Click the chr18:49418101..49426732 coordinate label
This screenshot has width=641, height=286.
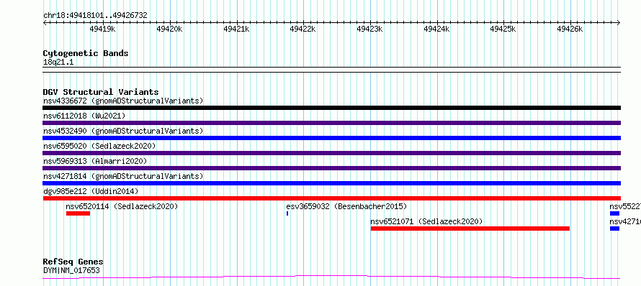click(x=95, y=16)
